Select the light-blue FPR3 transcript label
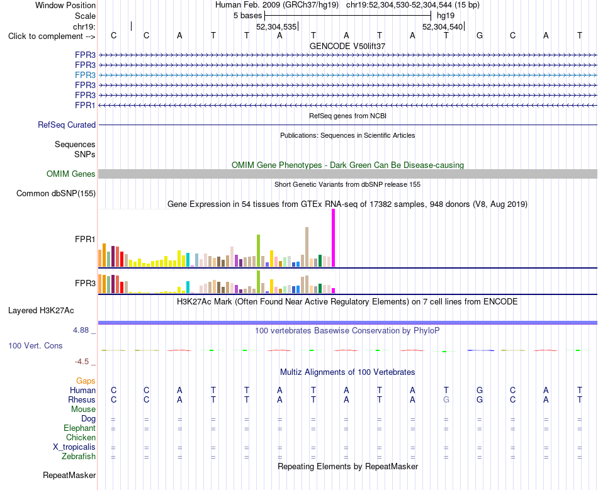Viewport: 598px width, 490px height. 85,75
